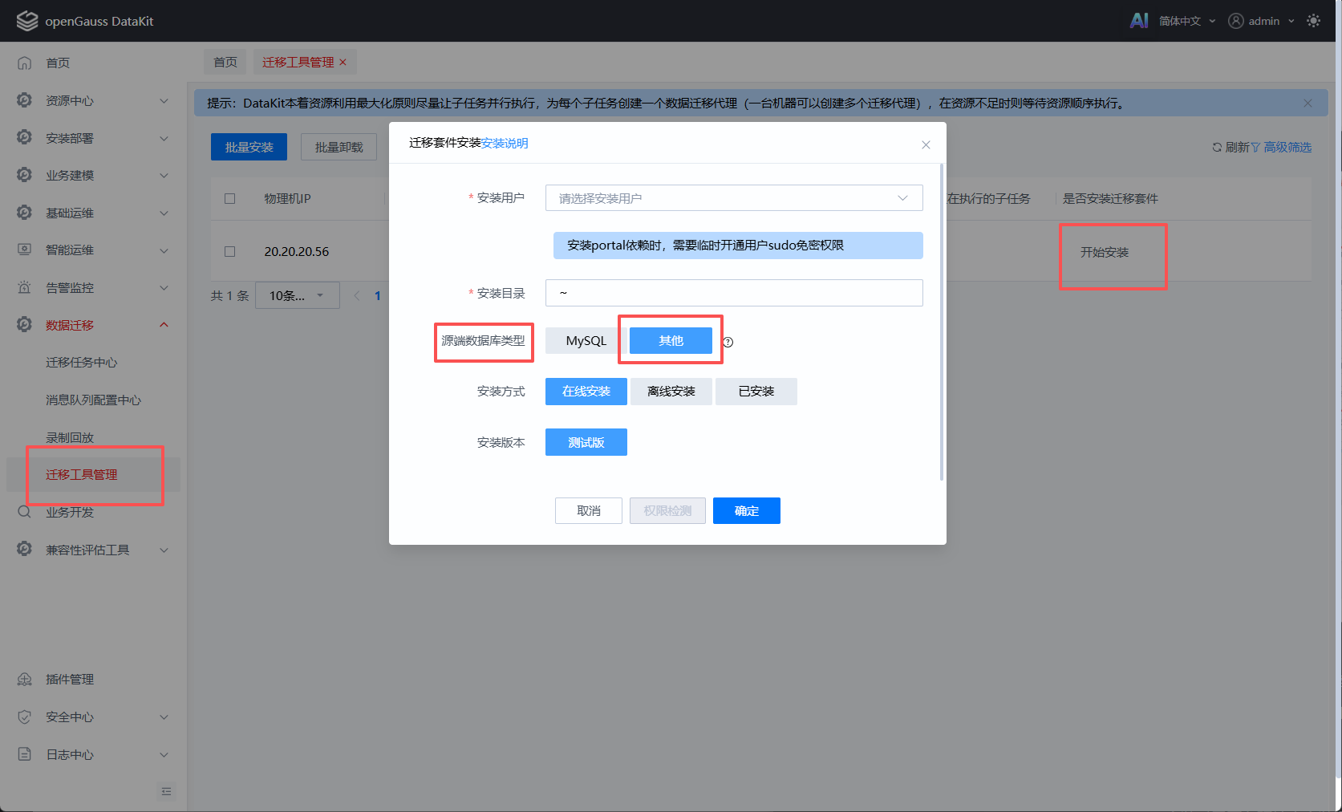
Task: Switch to the 首页 tab
Action: click(225, 62)
